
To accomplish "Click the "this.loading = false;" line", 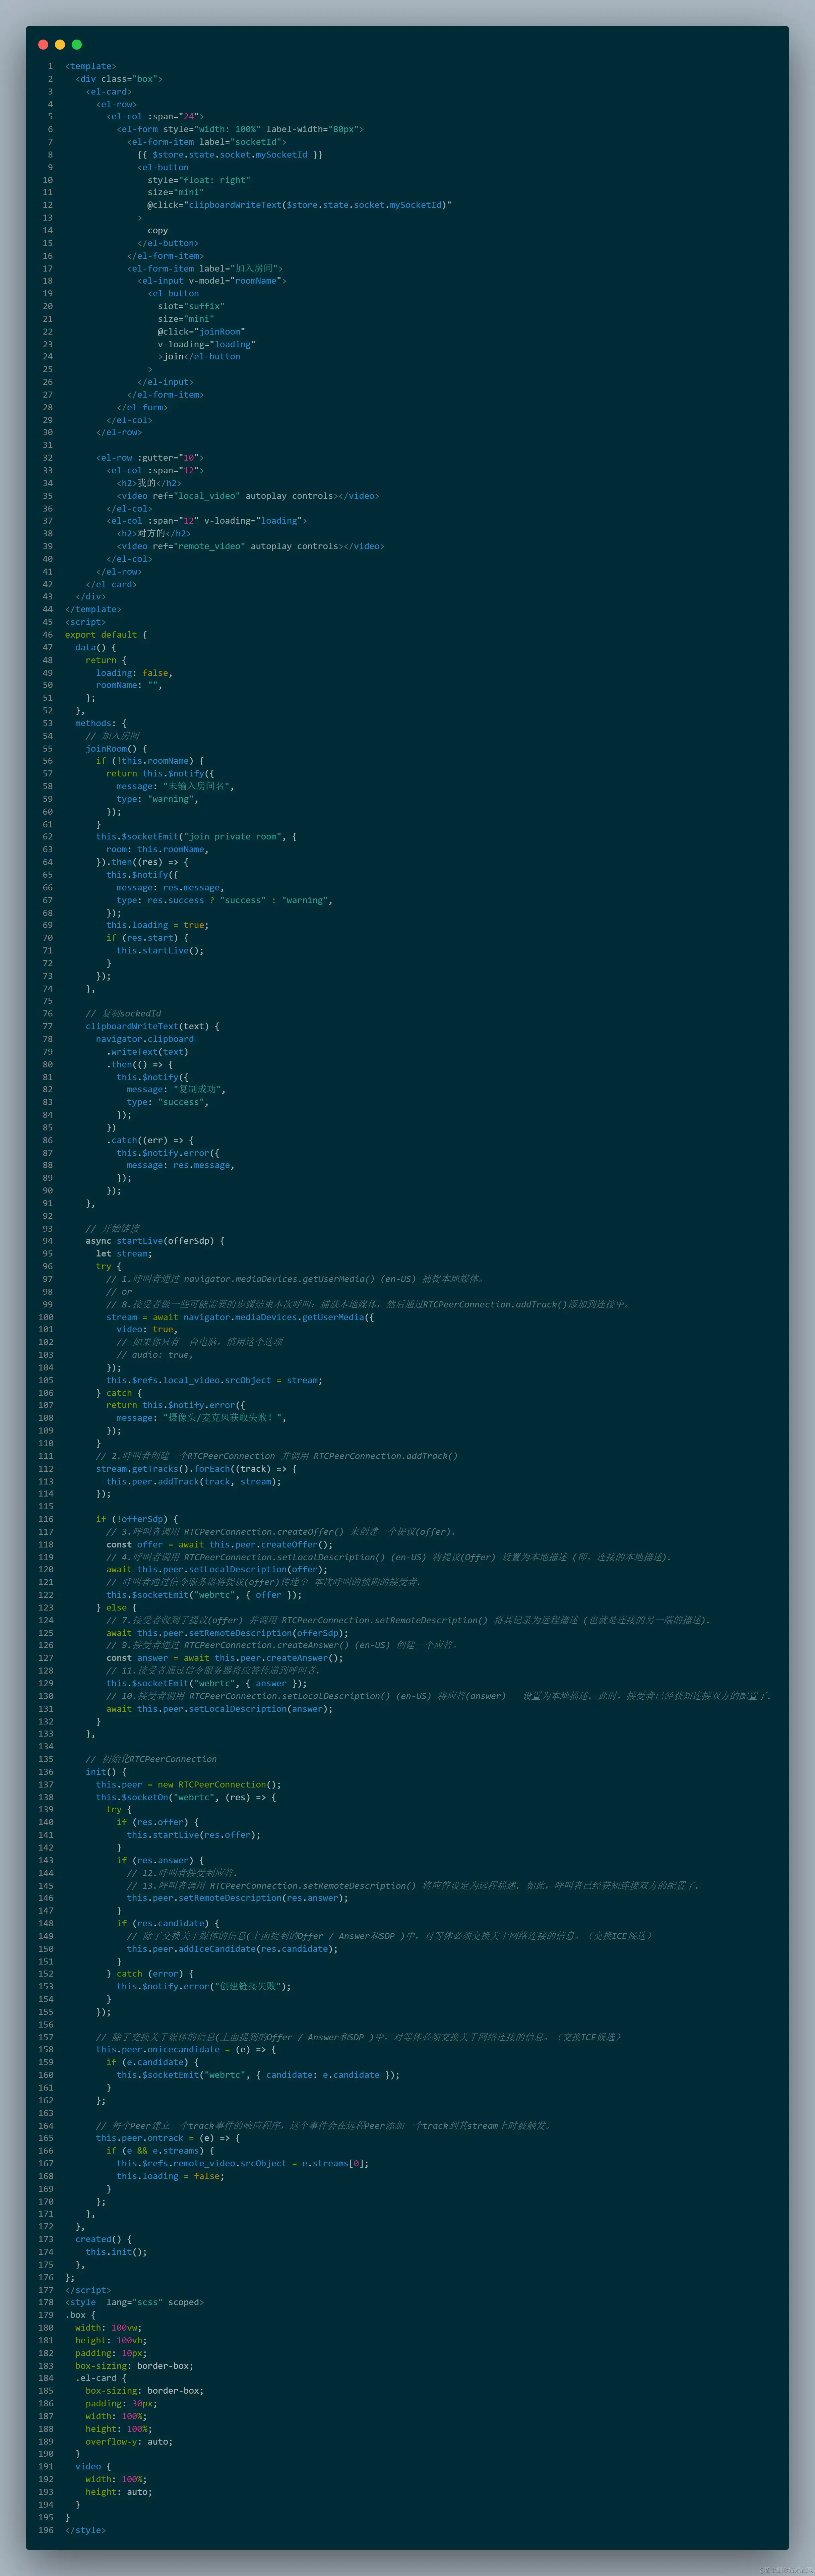I will click(x=170, y=2176).
